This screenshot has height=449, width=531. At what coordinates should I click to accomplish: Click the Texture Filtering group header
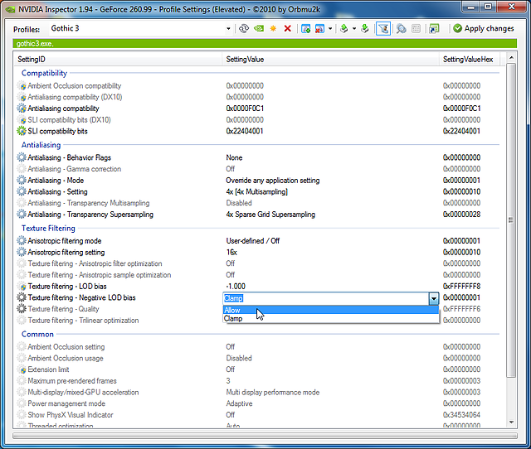tap(48, 228)
